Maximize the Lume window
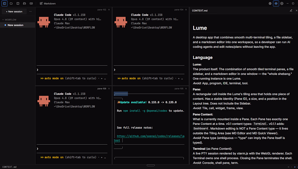 pos(293,4)
